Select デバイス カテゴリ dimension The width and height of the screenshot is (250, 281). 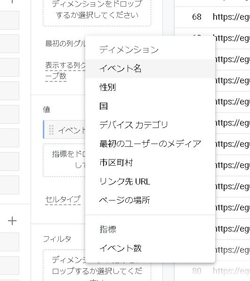(150, 125)
